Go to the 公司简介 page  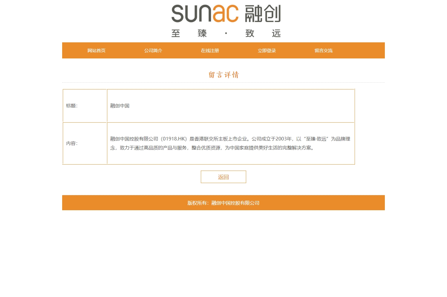coord(153,51)
